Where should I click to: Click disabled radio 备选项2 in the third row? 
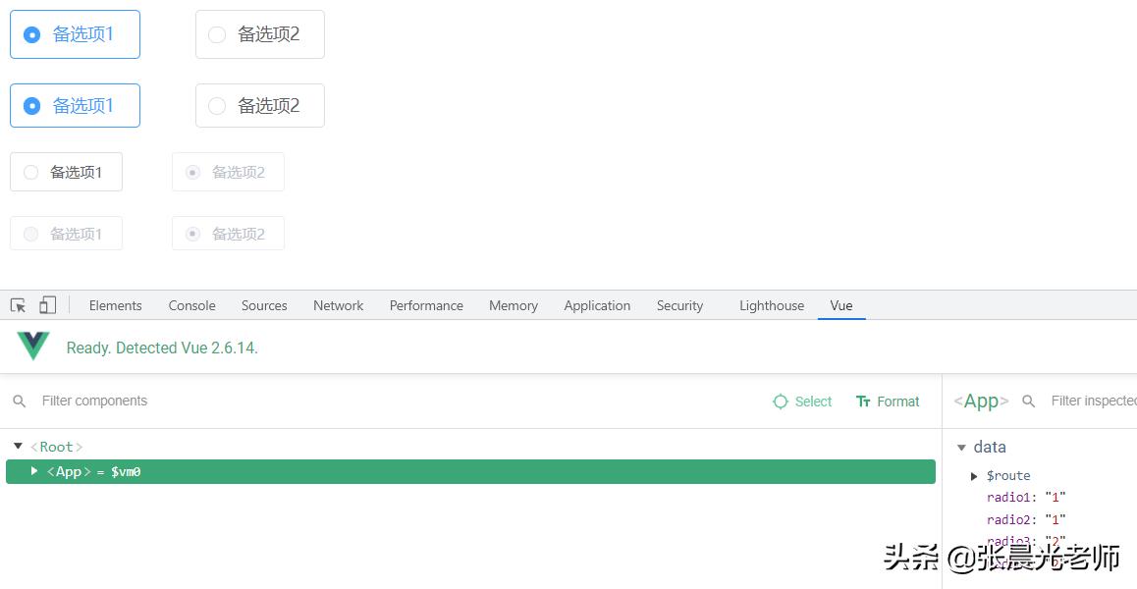coord(228,172)
